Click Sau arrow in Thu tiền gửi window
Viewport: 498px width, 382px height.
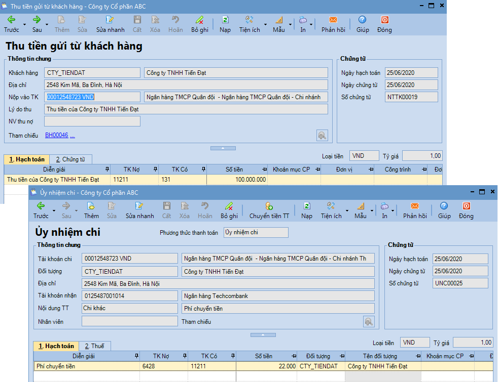tap(37, 24)
